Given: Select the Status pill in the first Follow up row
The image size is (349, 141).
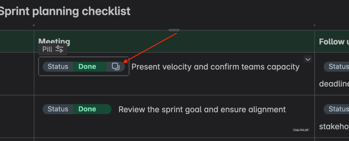Looking at the screenshot, I should (336, 67).
